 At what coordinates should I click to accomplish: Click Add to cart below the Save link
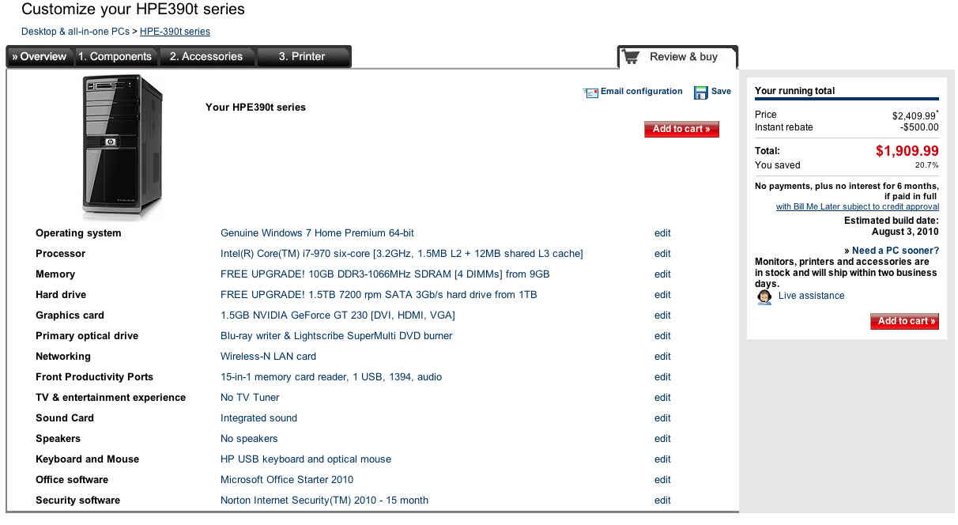(x=681, y=129)
